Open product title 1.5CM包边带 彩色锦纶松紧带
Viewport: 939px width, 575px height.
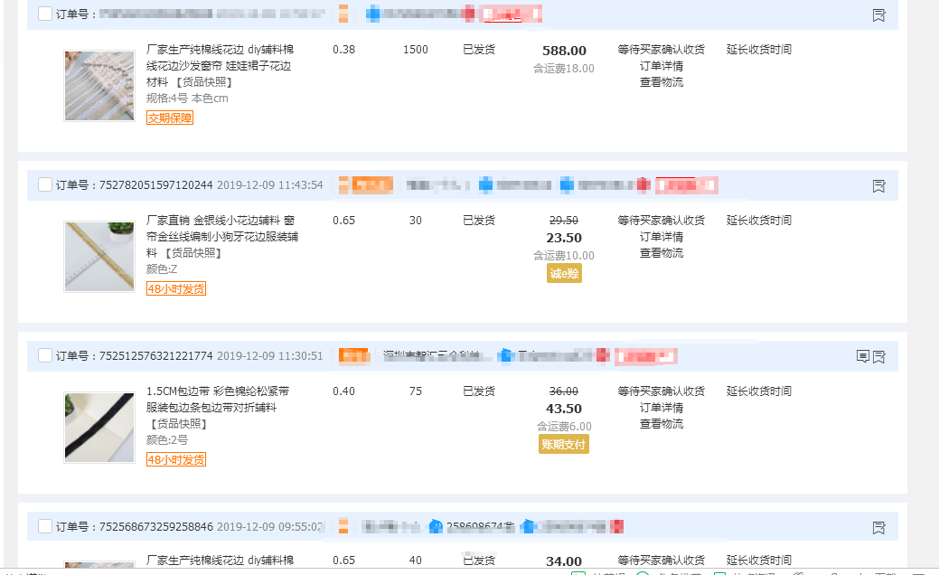(218, 391)
